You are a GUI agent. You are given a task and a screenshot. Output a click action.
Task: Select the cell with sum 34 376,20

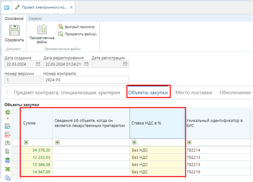37,150
